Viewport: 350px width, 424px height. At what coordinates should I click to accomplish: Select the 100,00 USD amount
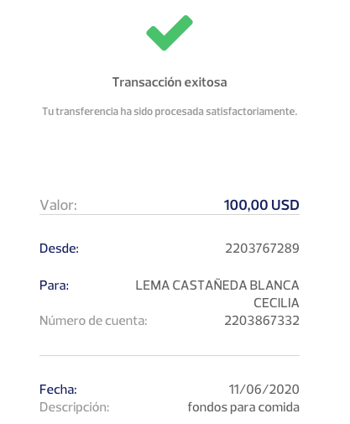(262, 205)
